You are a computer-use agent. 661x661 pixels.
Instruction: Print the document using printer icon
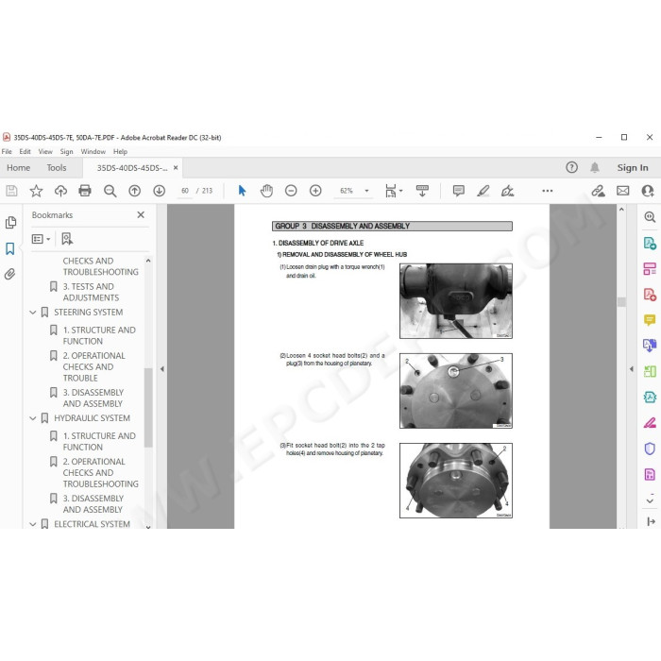[85, 191]
